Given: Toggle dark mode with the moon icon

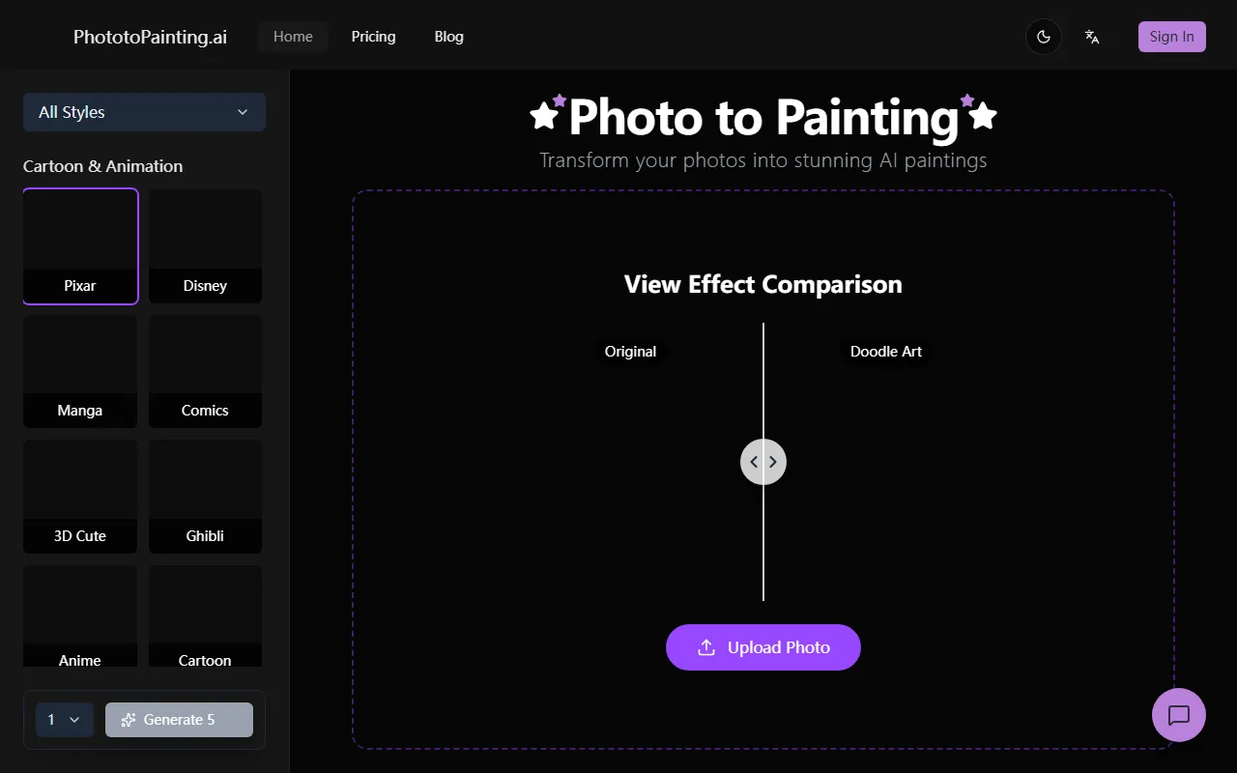Looking at the screenshot, I should click(x=1043, y=37).
